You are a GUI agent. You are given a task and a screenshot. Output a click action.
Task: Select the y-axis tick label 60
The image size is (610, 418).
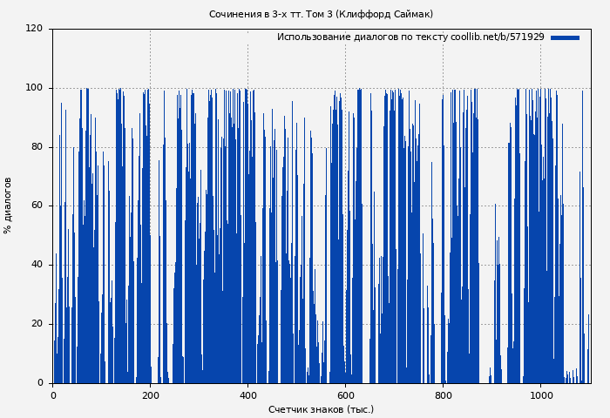(37, 206)
